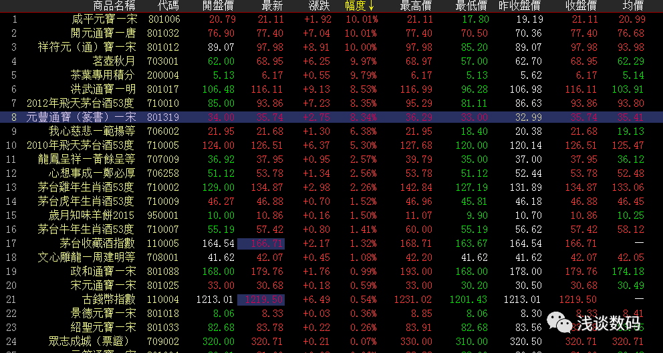Click the 開盤價 column header

tap(218, 5)
